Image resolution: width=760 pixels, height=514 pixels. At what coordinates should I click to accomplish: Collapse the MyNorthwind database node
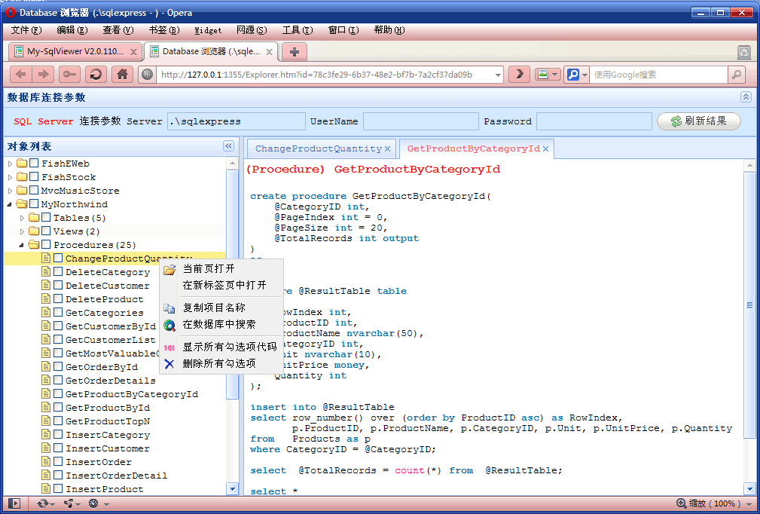10,205
